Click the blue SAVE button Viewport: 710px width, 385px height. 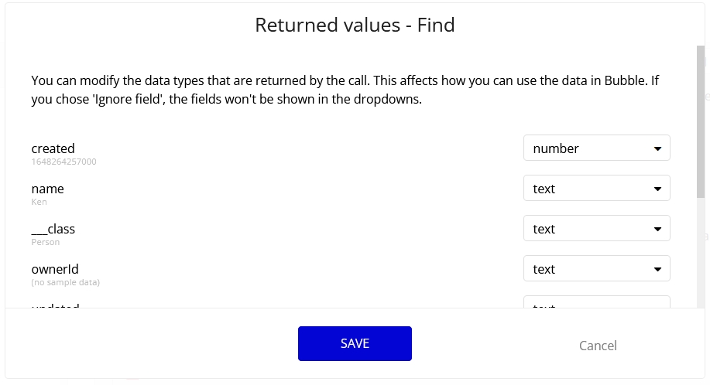355,343
